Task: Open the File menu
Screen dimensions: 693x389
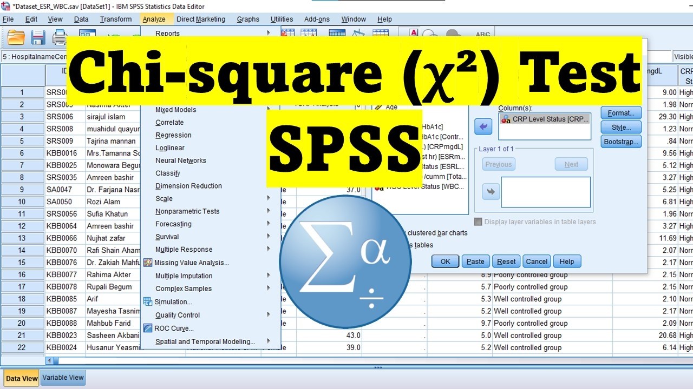Action: [8, 19]
